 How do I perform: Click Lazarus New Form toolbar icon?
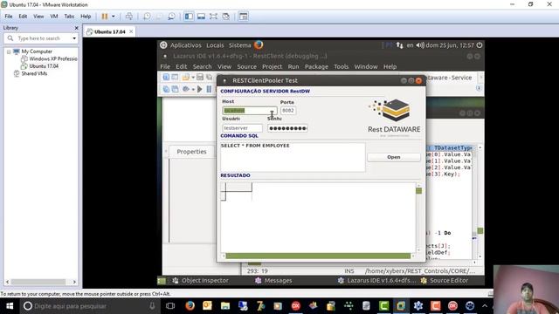175,78
